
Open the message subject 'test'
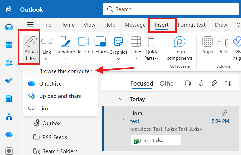tap(135, 121)
